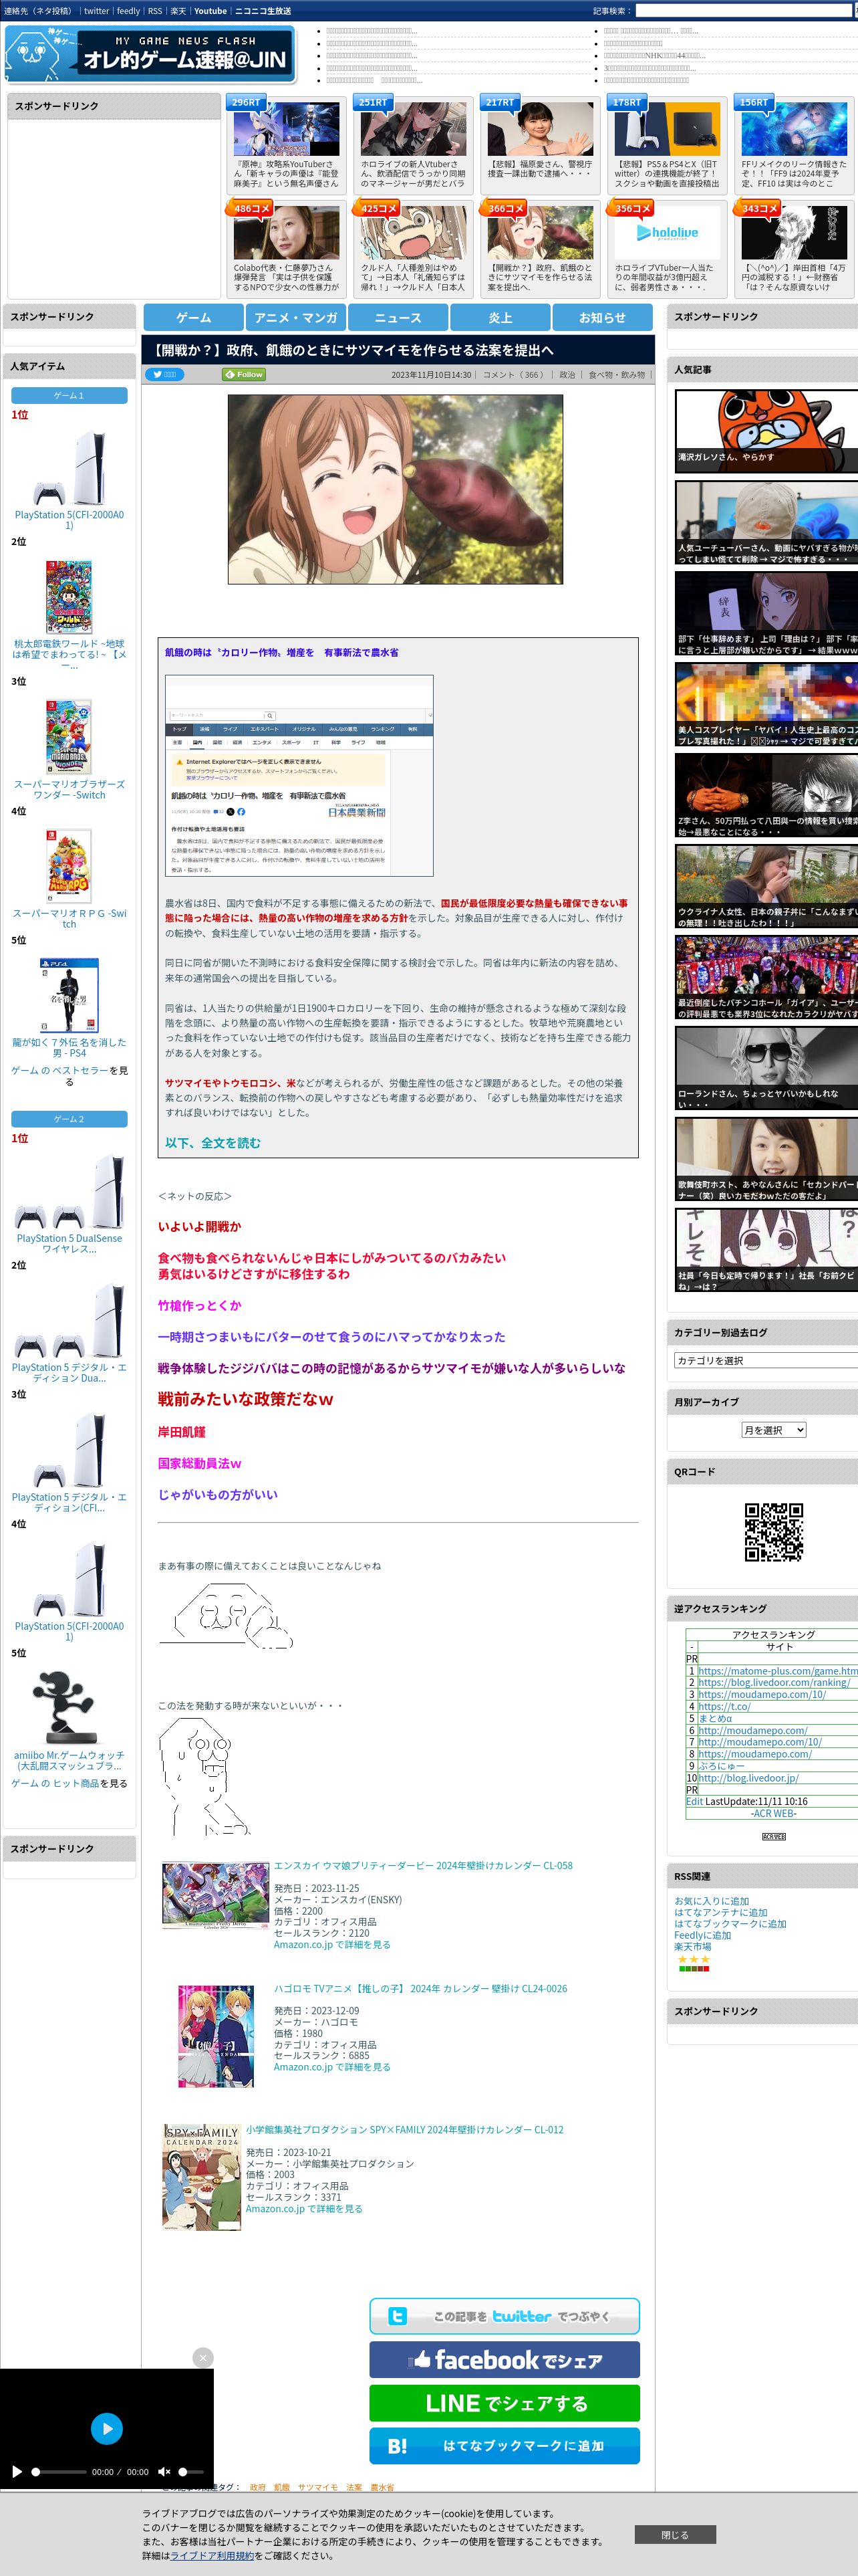Share the article on Twitter
This screenshot has height=2576, width=858.
click(x=505, y=2316)
